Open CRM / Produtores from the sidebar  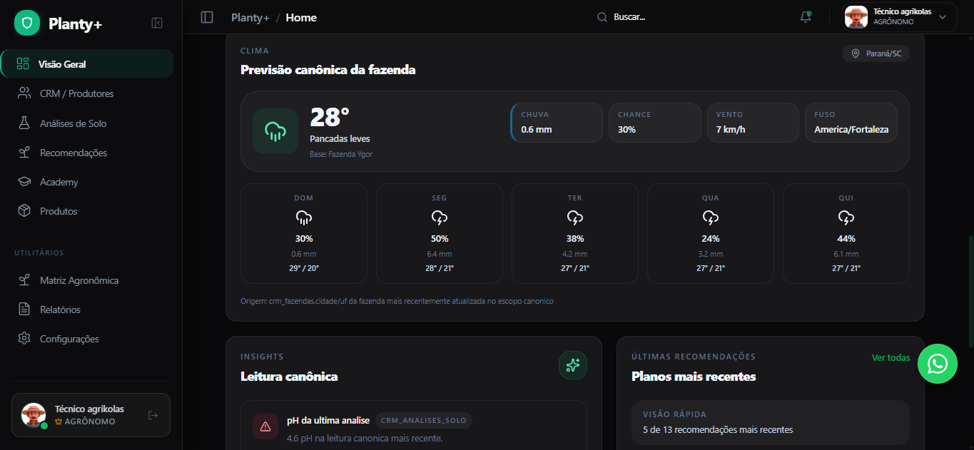click(x=76, y=93)
